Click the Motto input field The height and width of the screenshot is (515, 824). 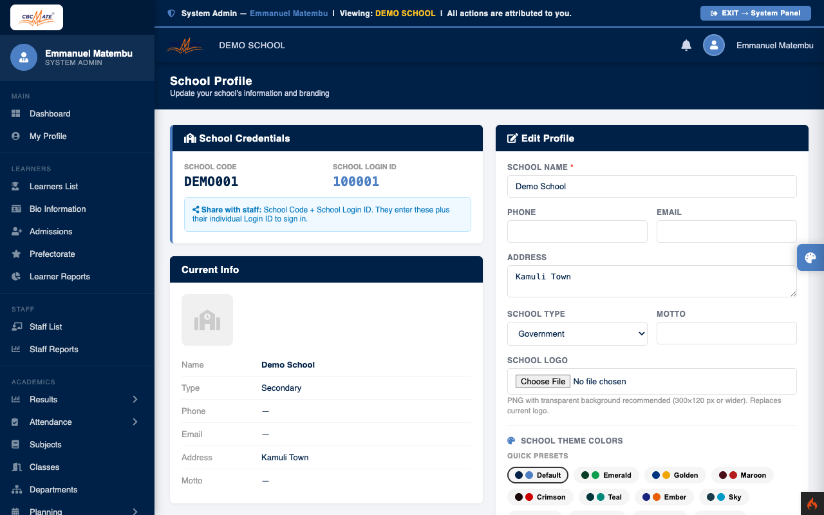[727, 333]
